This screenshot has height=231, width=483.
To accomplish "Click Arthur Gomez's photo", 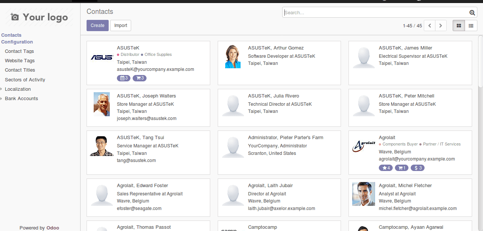I will pyautogui.click(x=233, y=57).
